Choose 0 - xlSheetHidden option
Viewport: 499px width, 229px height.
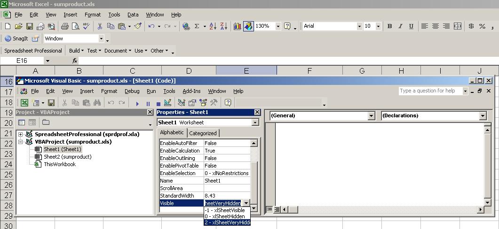coord(227,216)
